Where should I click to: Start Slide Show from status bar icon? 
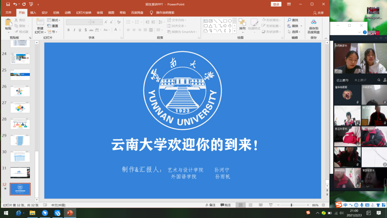[271, 205]
